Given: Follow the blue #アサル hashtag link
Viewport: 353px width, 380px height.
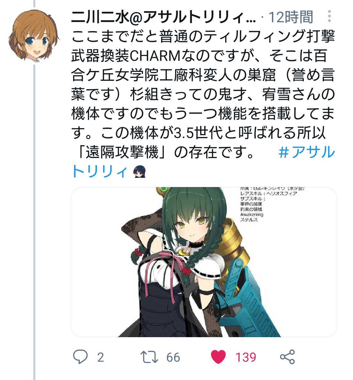Looking at the screenshot, I should 307,152.
